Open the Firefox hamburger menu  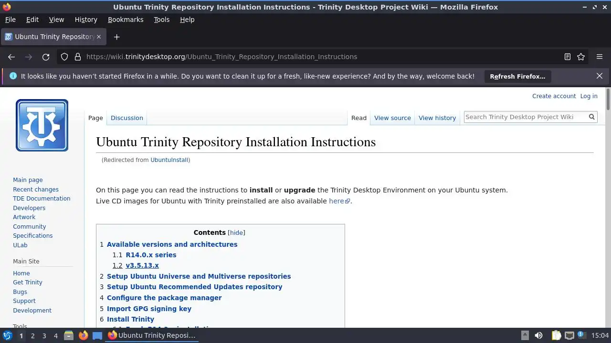coord(600,57)
